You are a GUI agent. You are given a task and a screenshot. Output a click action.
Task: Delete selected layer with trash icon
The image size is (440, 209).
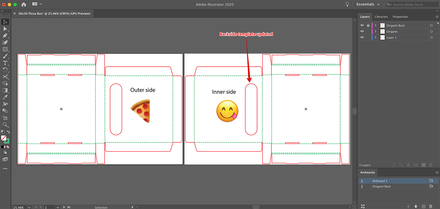pos(431,165)
